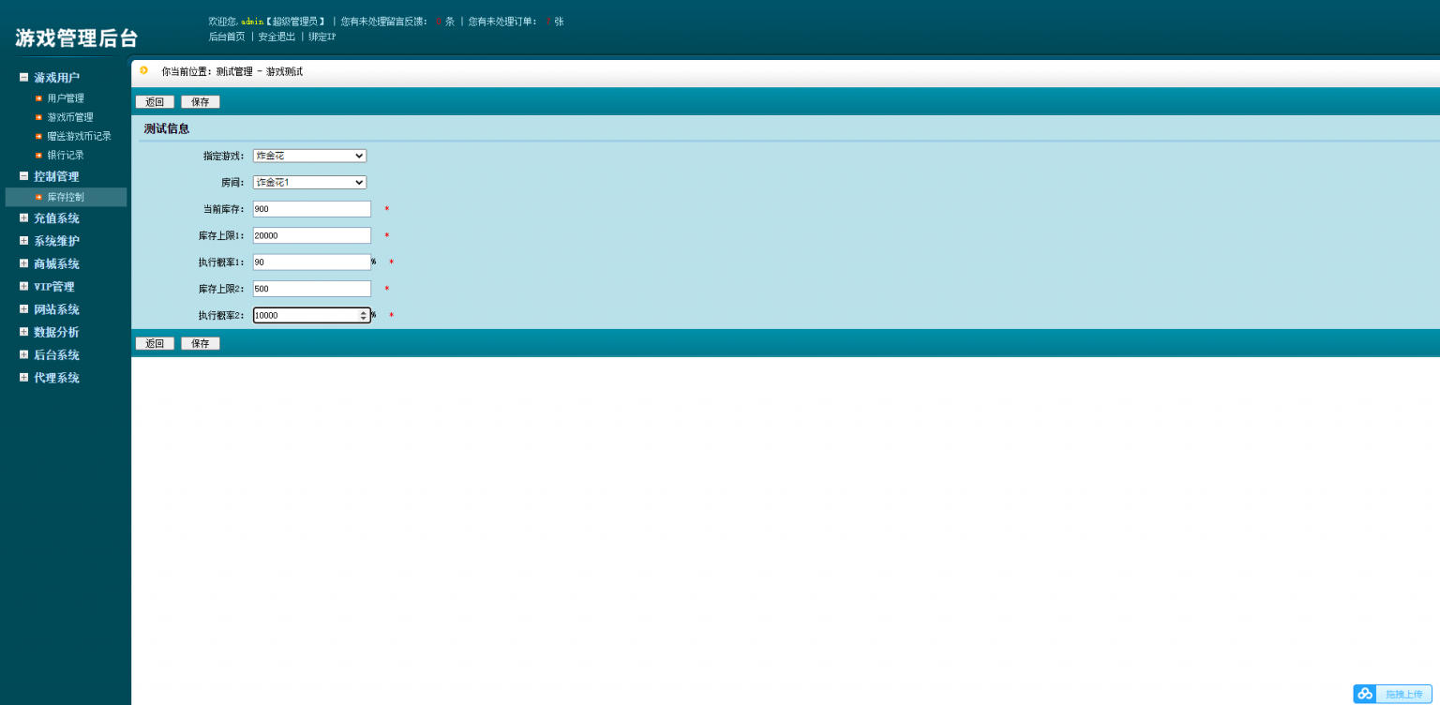Open 游戏币管理 in the sidebar
Image resolution: width=1440 pixels, height=705 pixels.
coord(70,117)
